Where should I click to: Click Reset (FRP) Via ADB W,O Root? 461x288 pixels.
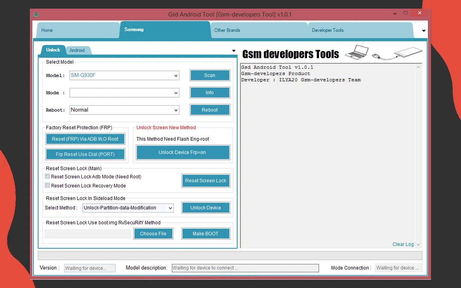tap(85, 139)
